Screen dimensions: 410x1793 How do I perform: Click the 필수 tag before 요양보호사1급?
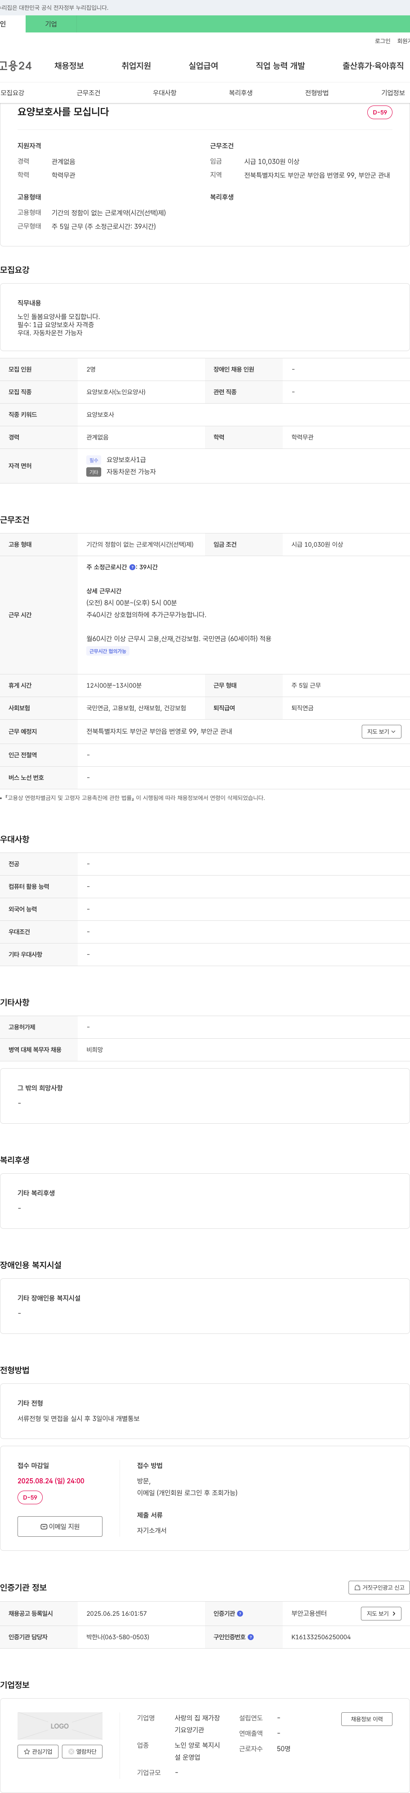click(x=94, y=460)
